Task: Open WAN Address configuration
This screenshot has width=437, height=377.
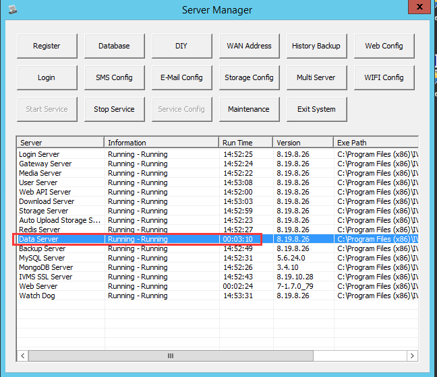Action: coord(250,46)
